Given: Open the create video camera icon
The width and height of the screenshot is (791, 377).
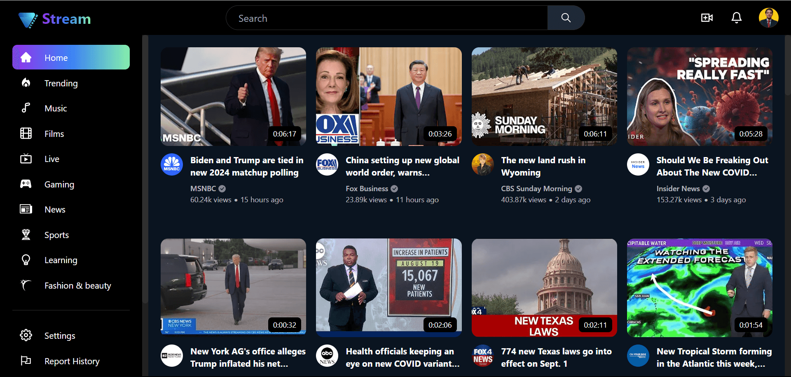Looking at the screenshot, I should [x=707, y=18].
